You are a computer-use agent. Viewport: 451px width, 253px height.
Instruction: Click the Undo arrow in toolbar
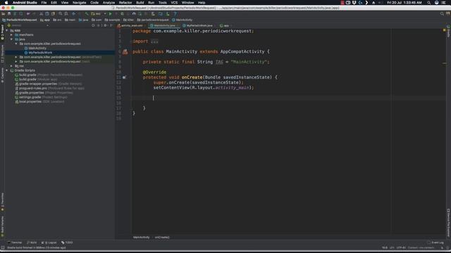coord(28,14)
